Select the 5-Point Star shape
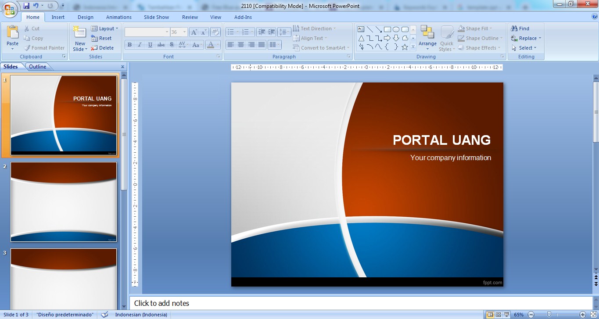 (x=405, y=47)
